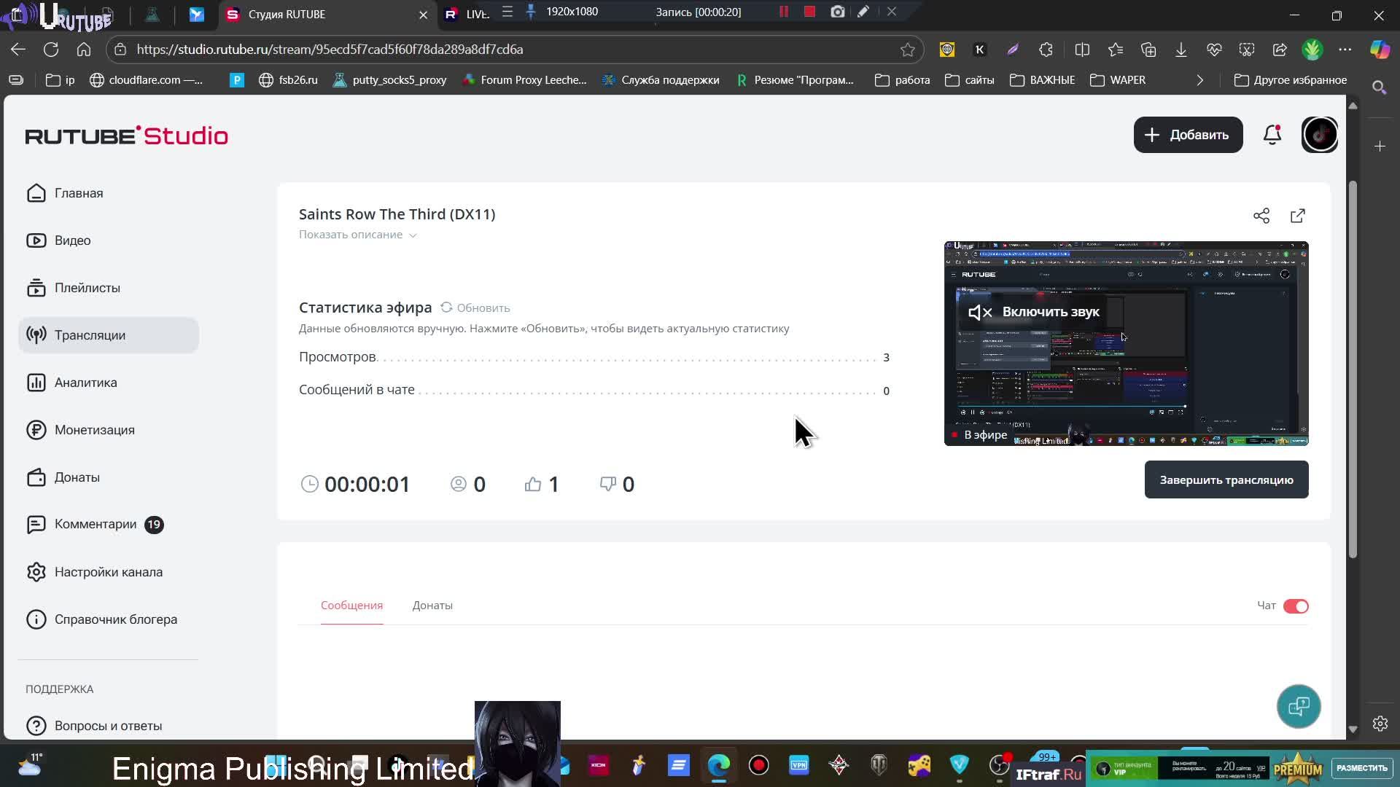Open the notifications bell
The width and height of the screenshot is (1400, 787).
tap(1272, 135)
